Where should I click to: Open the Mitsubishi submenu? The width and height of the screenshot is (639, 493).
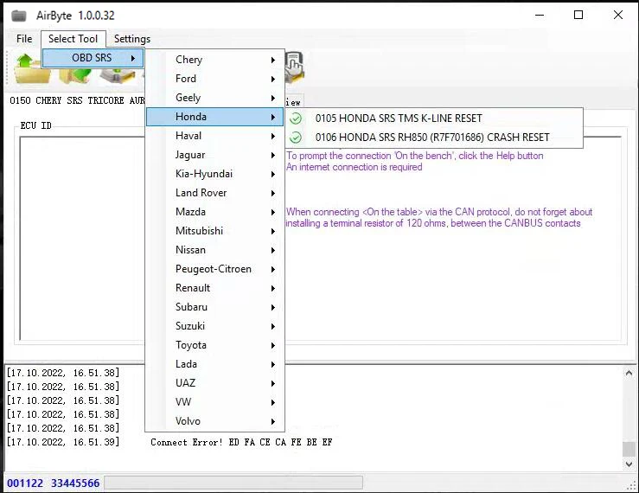pyautogui.click(x=214, y=231)
